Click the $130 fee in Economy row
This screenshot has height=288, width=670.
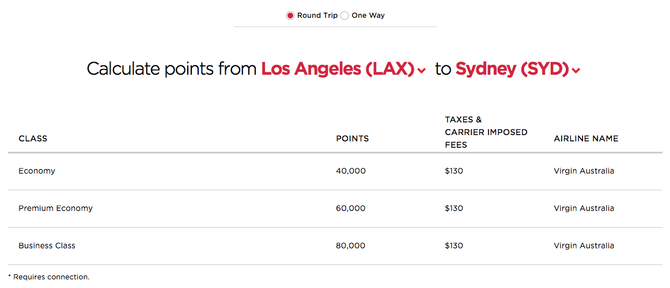454,171
